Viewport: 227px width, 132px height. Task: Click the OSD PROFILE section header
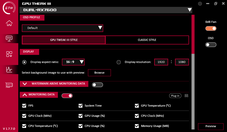pos(32,17)
